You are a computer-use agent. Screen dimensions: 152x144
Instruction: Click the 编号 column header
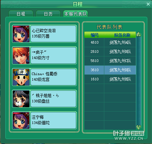click(x=94, y=35)
